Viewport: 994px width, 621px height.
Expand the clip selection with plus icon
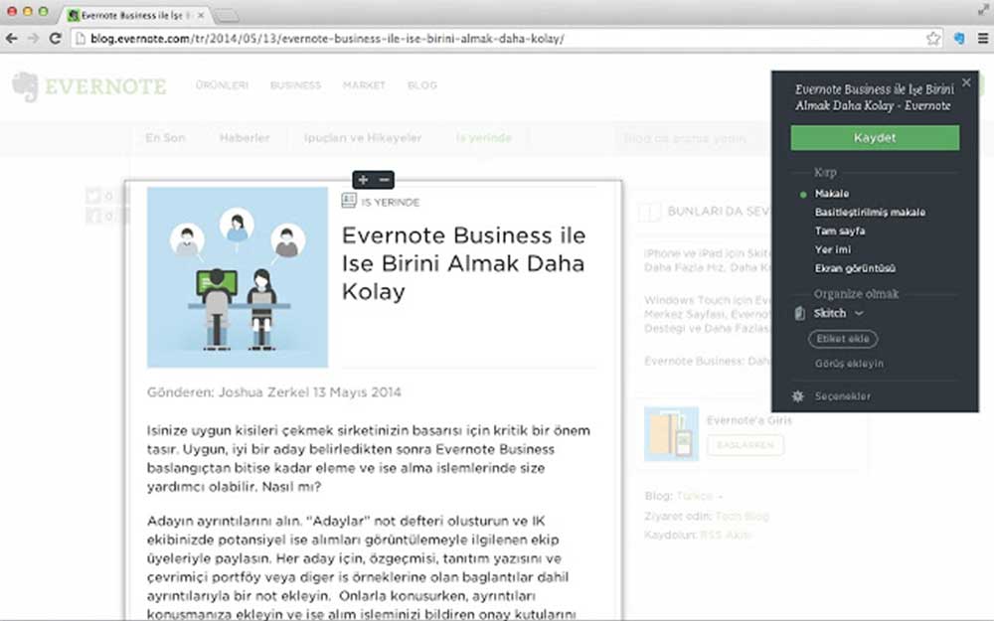[x=363, y=180]
